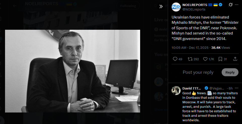Click the Grok icon beside the post
The height and width of the screenshot is (124, 242).
(230, 5)
